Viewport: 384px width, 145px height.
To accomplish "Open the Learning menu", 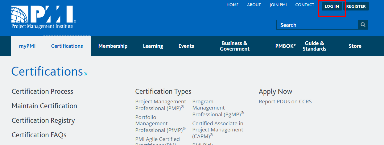I will pyautogui.click(x=153, y=46).
